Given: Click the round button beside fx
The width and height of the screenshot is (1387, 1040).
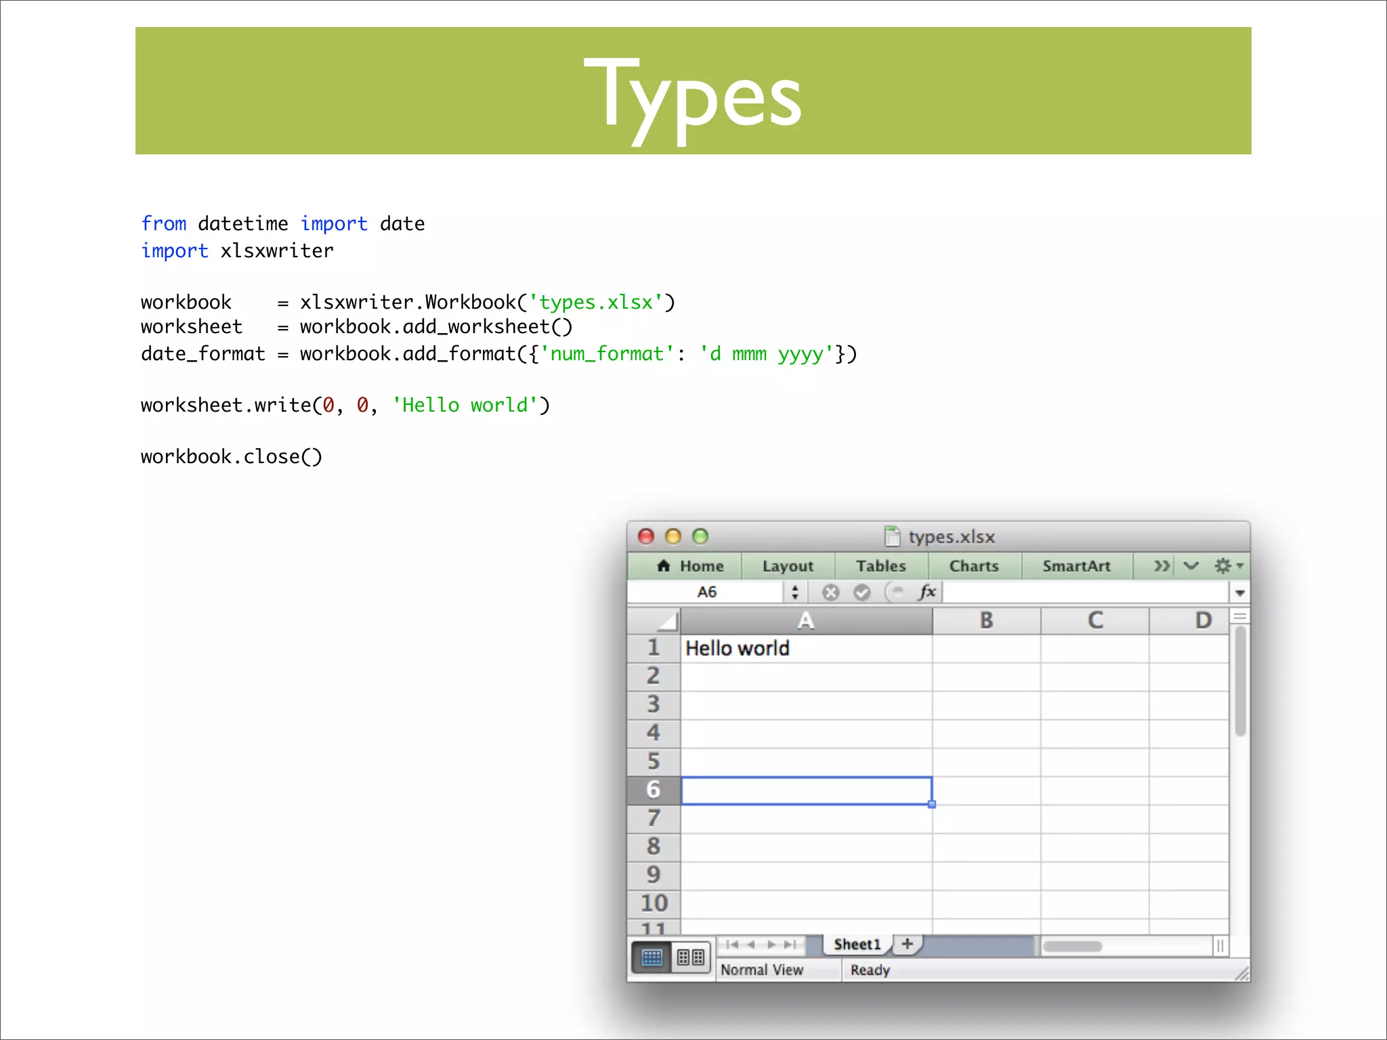Looking at the screenshot, I should (895, 592).
